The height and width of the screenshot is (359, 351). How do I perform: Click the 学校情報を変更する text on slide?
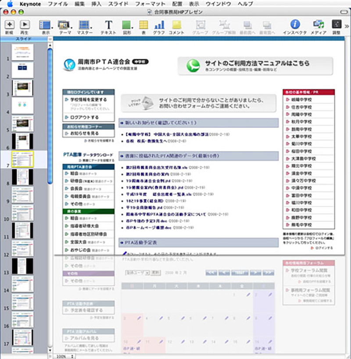(89, 100)
